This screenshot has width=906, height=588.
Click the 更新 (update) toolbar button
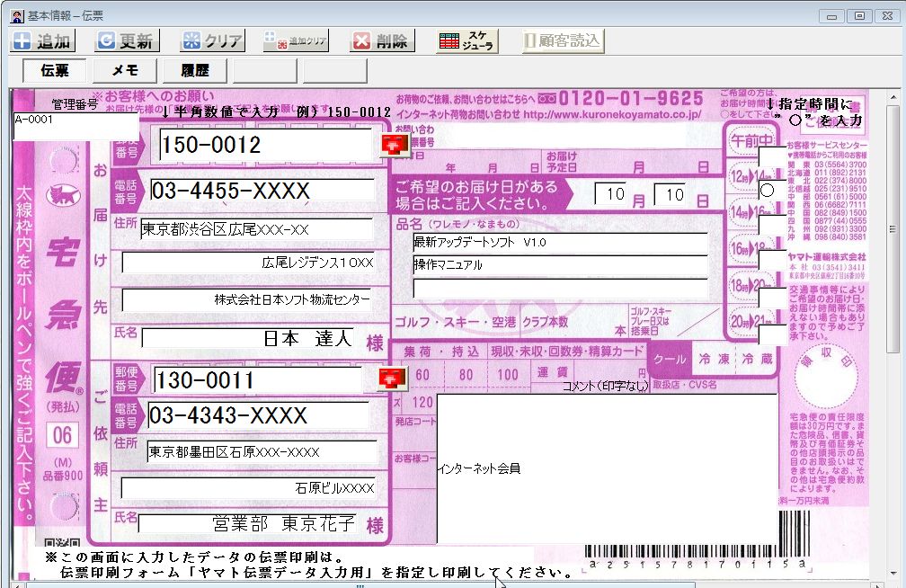tap(127, 41)
